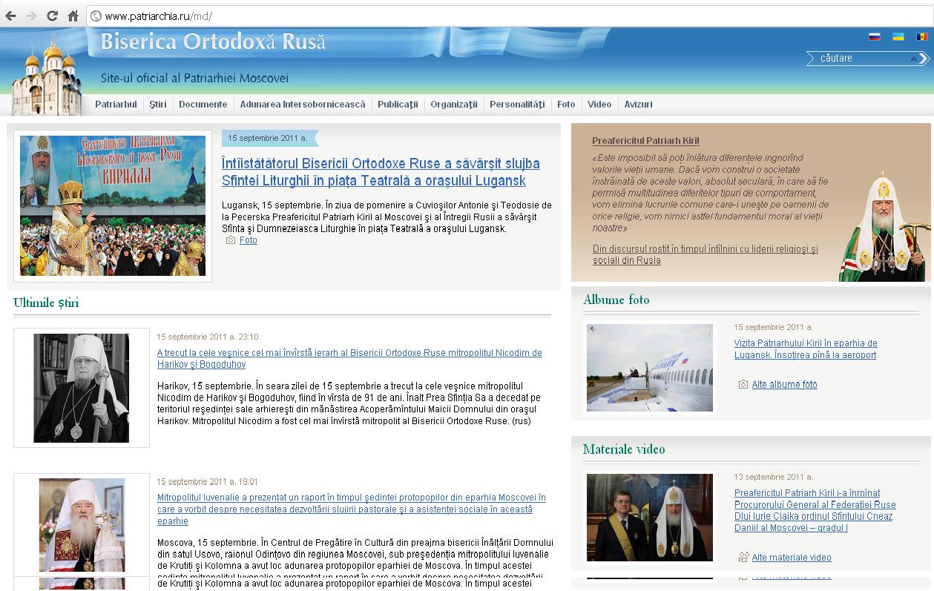Click the 'Materiale video' heading
This screenshot has width=934, height=591.
(624, 449)
